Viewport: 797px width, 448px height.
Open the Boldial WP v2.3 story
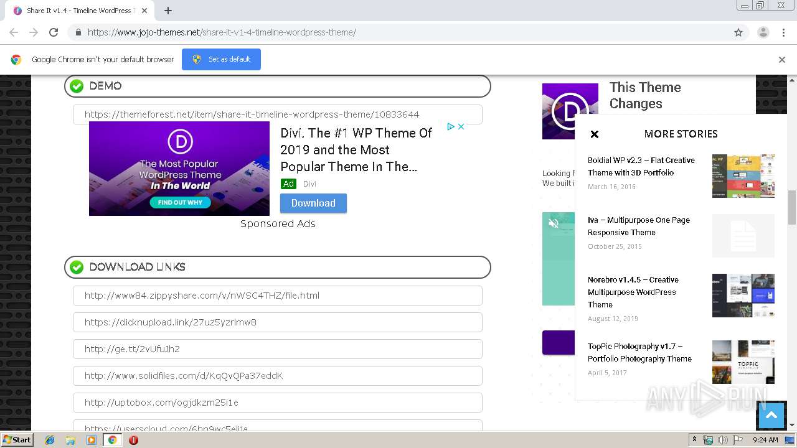pyautogui.click(x=641, y=166)
